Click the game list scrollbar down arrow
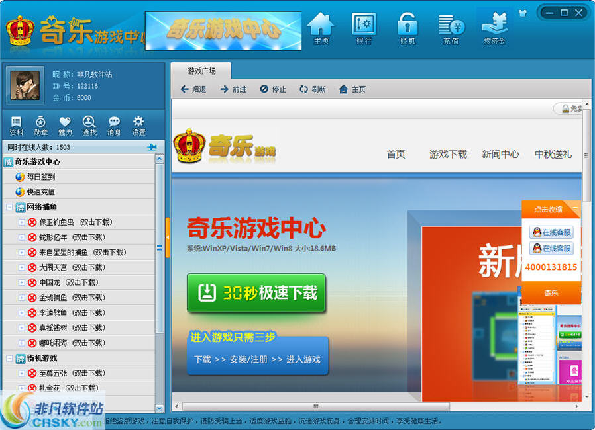595x430 pixels. click(x=160, y=408)
